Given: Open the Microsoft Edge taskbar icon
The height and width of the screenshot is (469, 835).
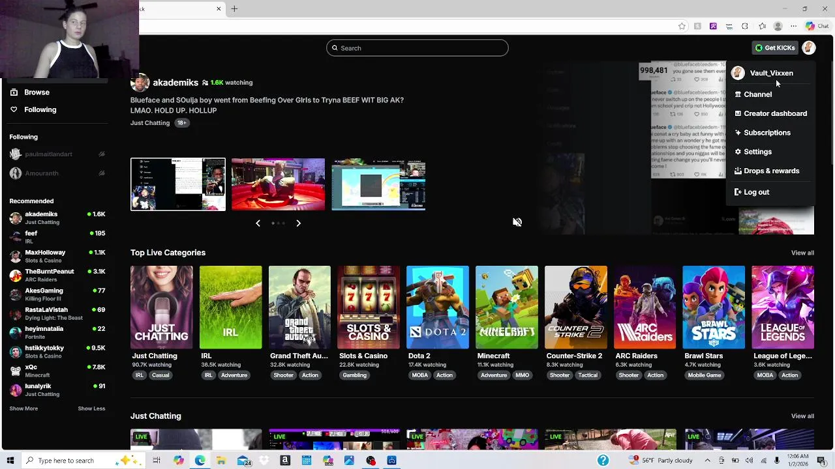Looking at the screenshot, I should [x=200, y=461].
